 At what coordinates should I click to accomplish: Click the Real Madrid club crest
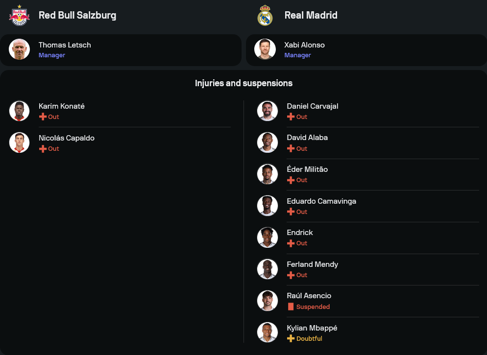tap(265, 15)
